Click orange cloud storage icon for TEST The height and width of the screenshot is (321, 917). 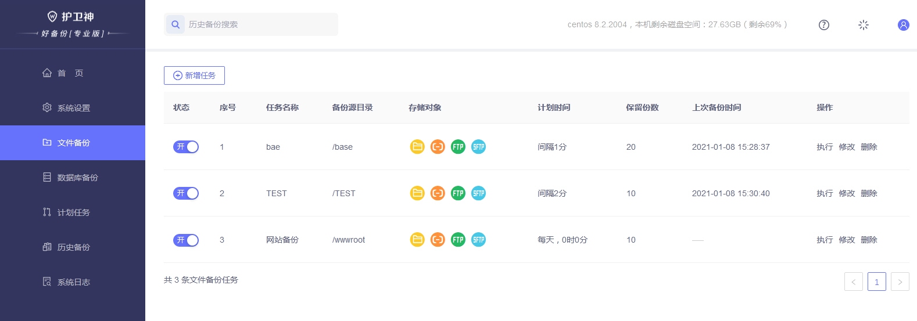[x=438, y=193]
